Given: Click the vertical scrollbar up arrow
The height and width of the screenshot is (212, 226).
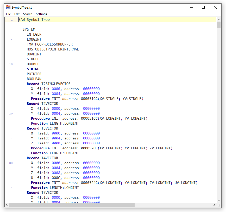Looking at the screenshot, I should pos(218,20).
